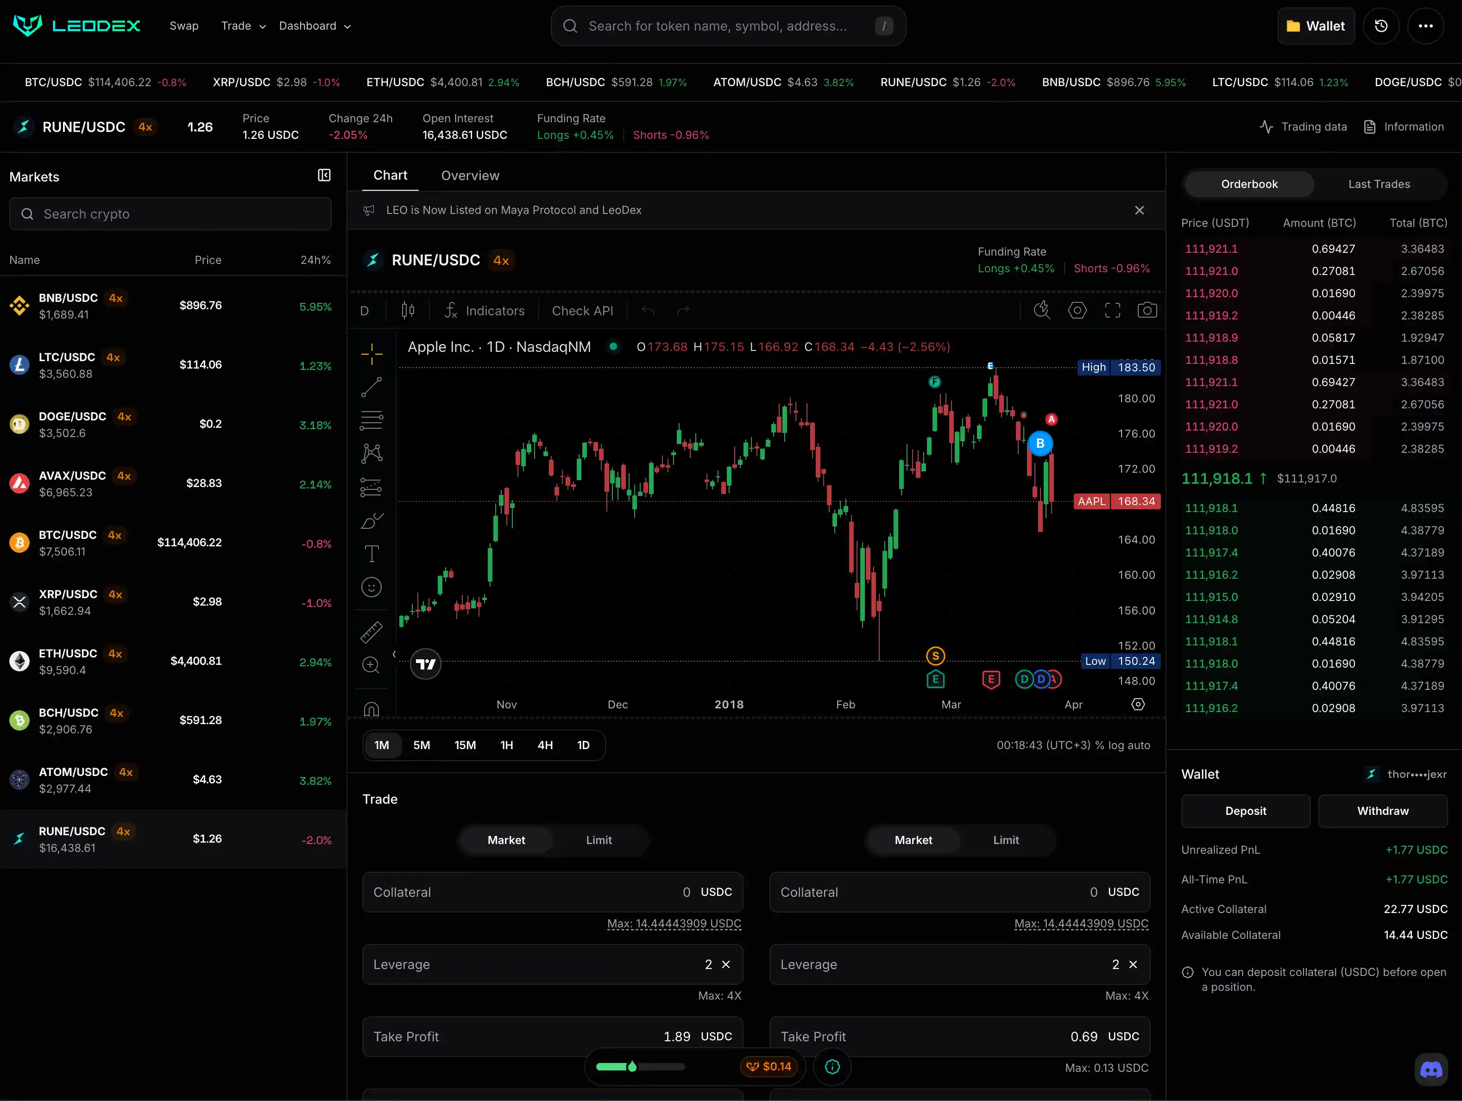Screen dimensions: 1462x1101
Task: Click the Withdraw button
Action: point(1383,810)
